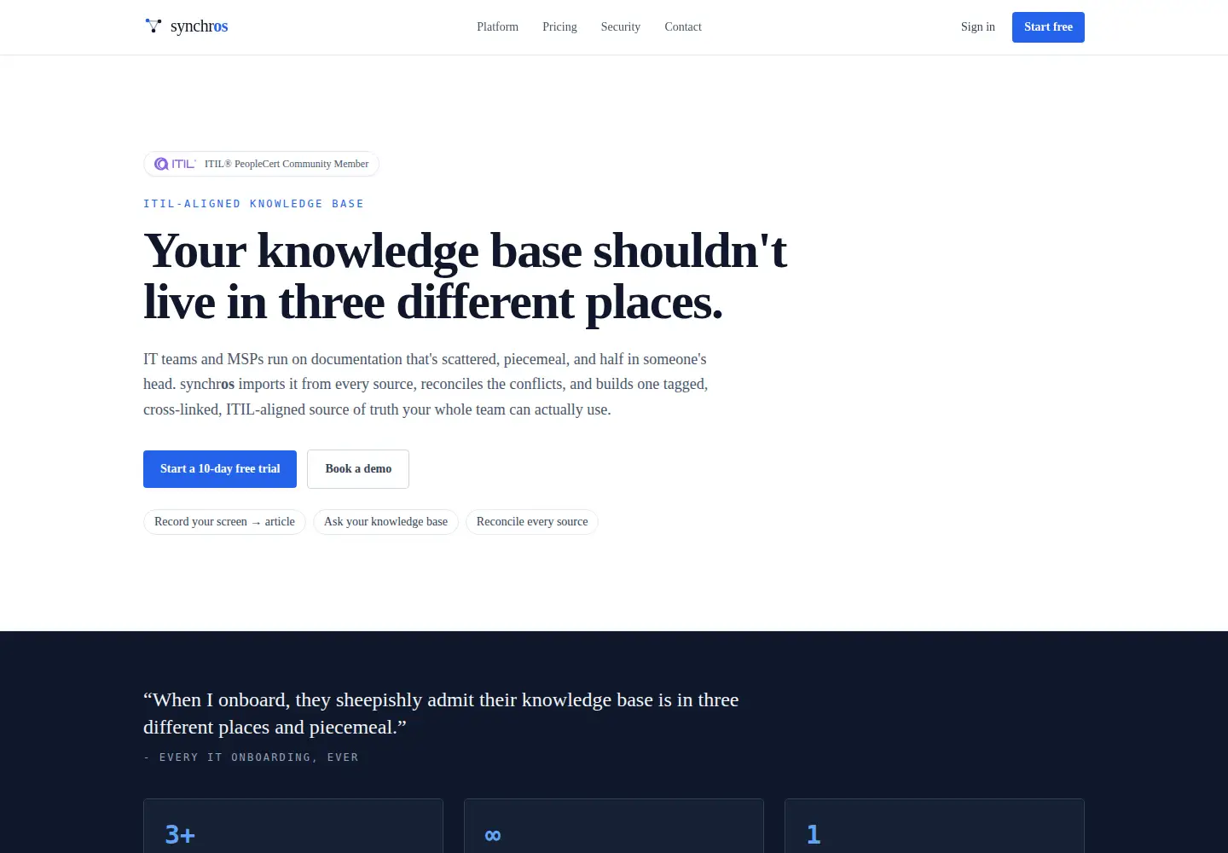
Task: Click the synchros brand name
Action: [199, 26]
